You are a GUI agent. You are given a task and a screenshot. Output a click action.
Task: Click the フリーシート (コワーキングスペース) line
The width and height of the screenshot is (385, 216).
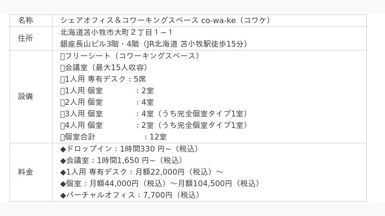[x=130, y=55]
